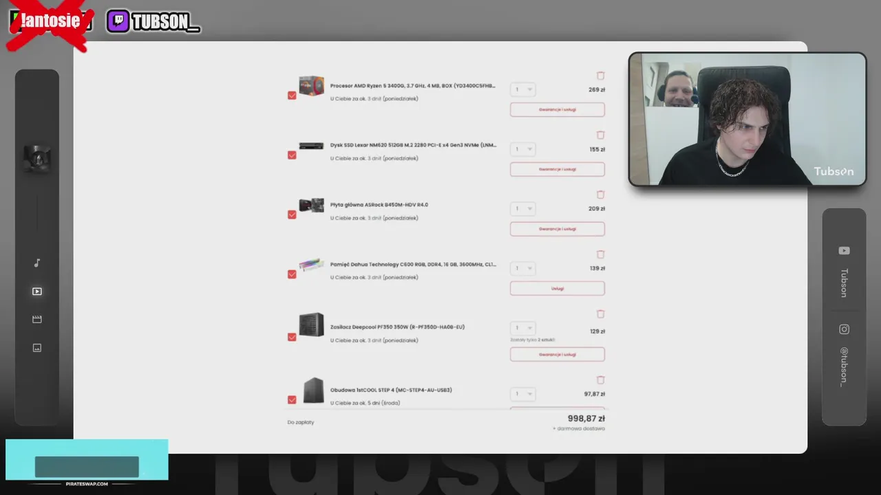Open Procesor AMD Ryzen 5 3400G product link

[x=413, y=86]
